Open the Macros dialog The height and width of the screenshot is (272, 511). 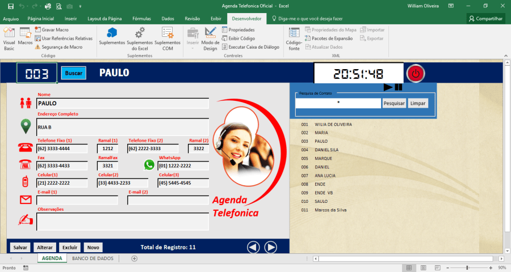click(25, 36)
